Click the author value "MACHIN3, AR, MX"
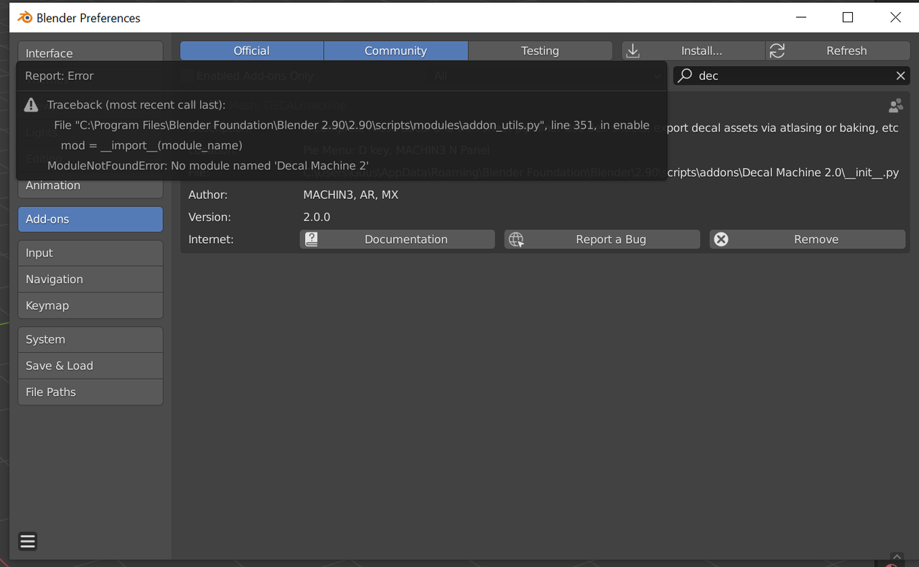The width and height of the screenshot is (919, 567). click(x=351, y=195)
